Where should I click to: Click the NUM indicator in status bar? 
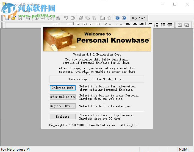183,150
